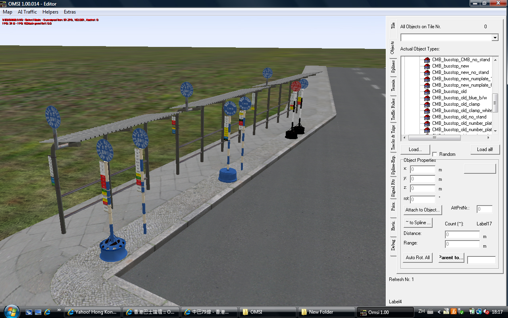Click the ~ to Spline ... button

418,223
